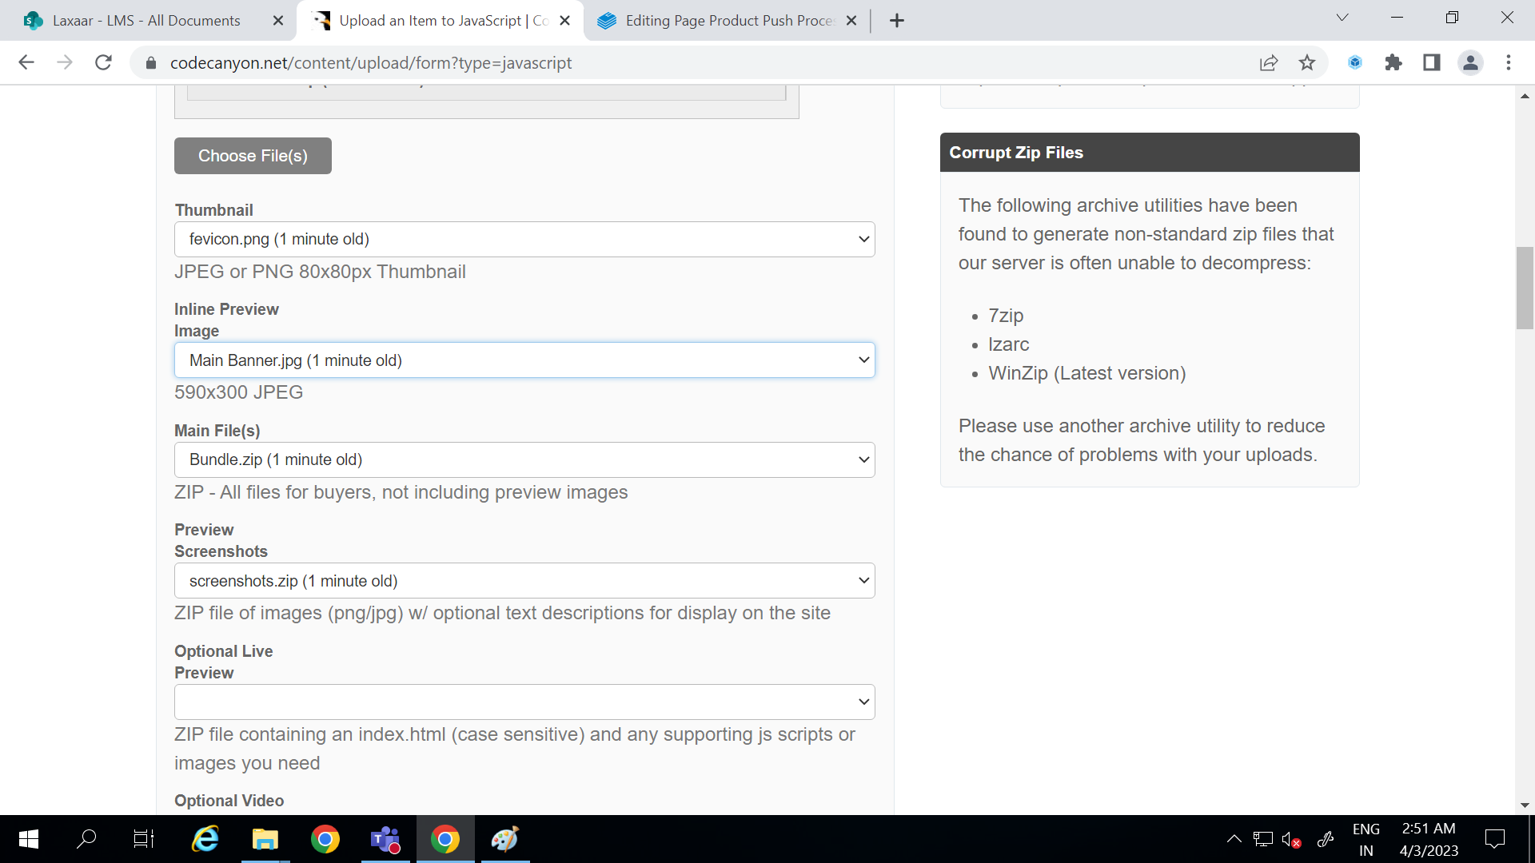Screen dimensions: 1535x863
Task: Close the Laxaar LMS tab
Action: coord(278,21)
